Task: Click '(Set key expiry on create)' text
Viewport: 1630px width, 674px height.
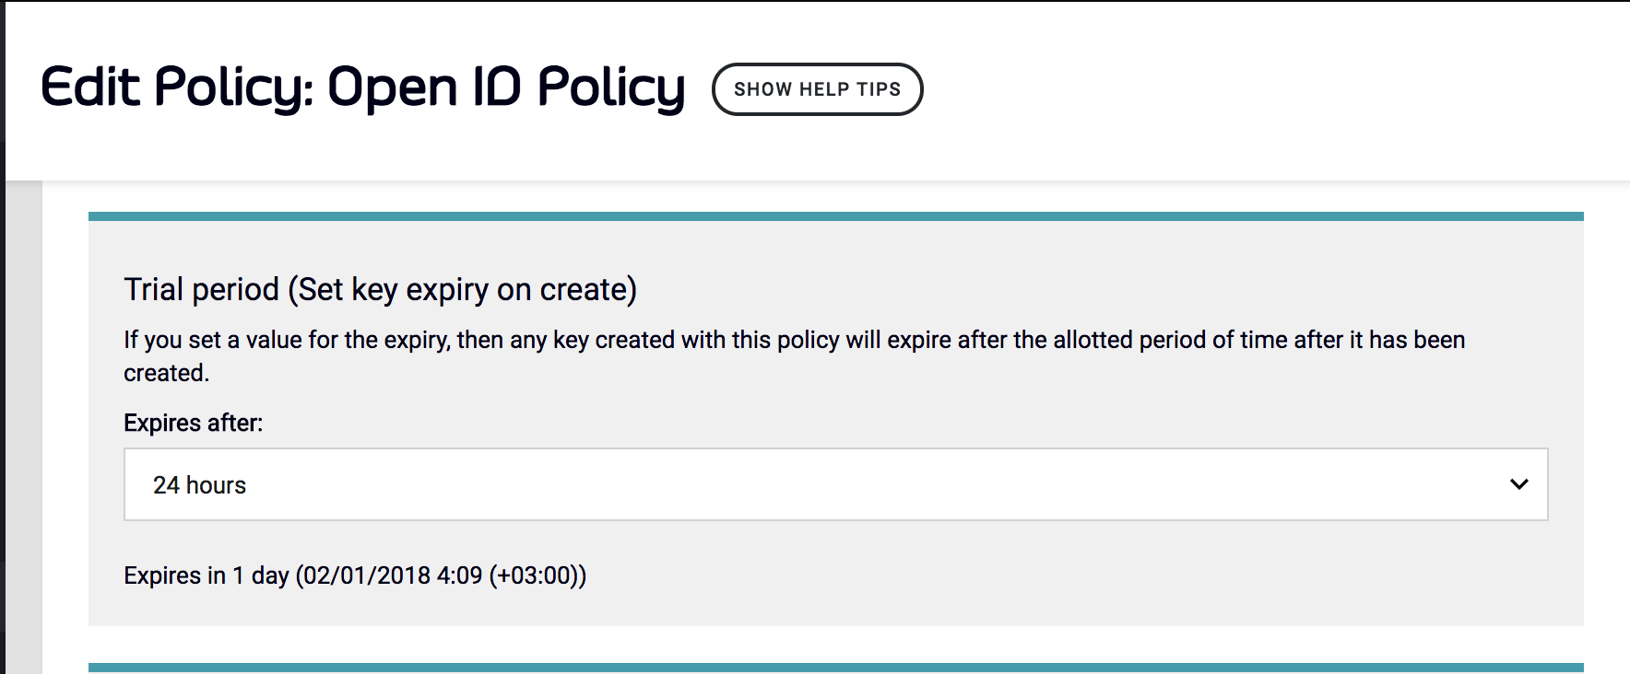Action: tap(462, 289)
